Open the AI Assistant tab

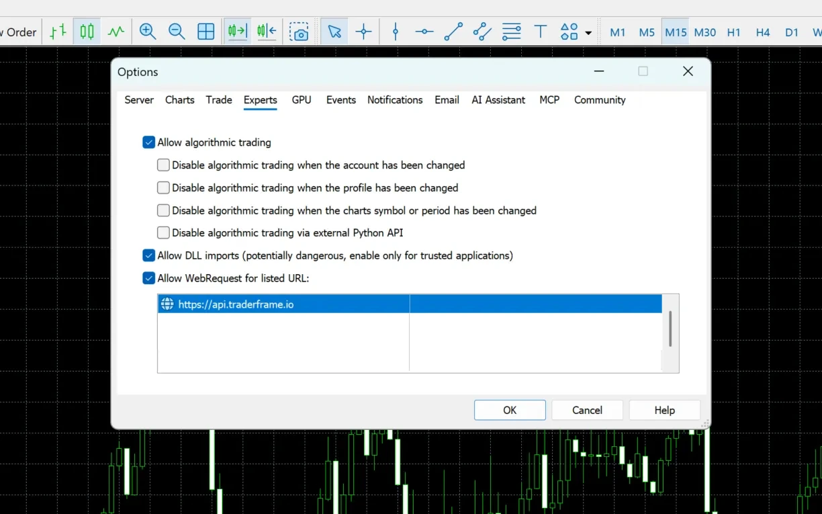point(498,99)
